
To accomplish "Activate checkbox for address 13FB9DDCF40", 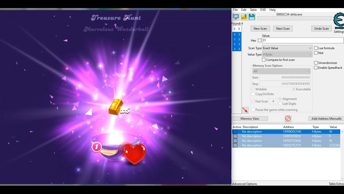I will (x=235, y=132).
